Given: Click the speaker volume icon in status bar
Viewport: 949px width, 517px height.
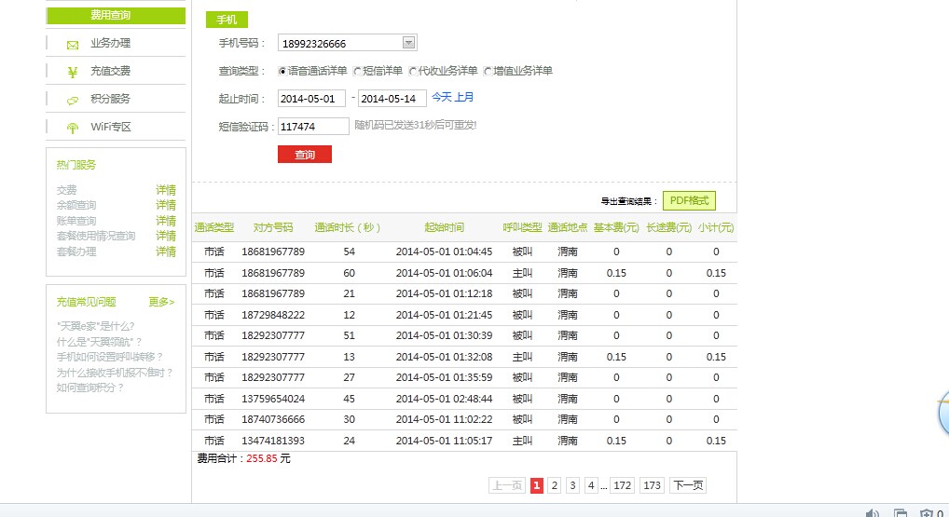Looking at the screenshot, I should [x=873, y=512].
